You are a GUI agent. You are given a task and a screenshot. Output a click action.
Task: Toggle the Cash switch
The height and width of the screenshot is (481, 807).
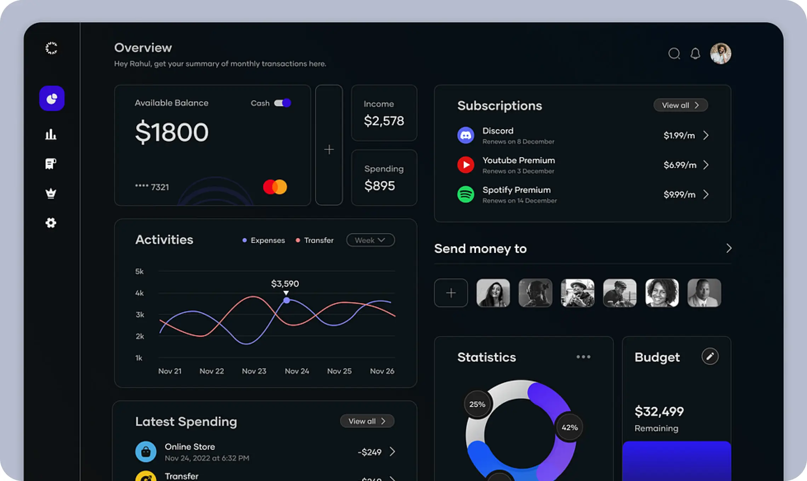pos(282,103)
